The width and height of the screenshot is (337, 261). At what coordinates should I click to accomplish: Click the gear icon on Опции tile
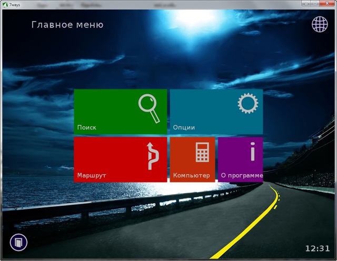point(247,104)
